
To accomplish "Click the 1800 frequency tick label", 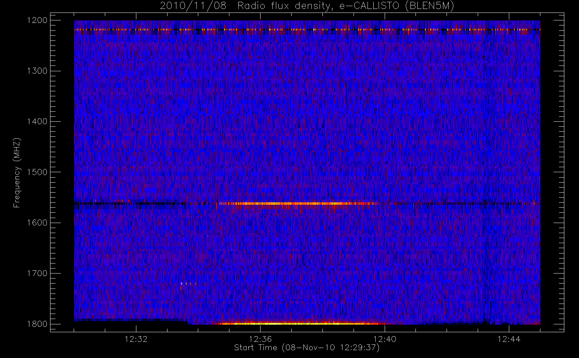I will (x=37, y=324).
